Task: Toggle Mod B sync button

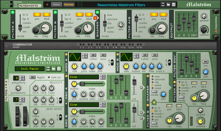Action: pos(155,55)
